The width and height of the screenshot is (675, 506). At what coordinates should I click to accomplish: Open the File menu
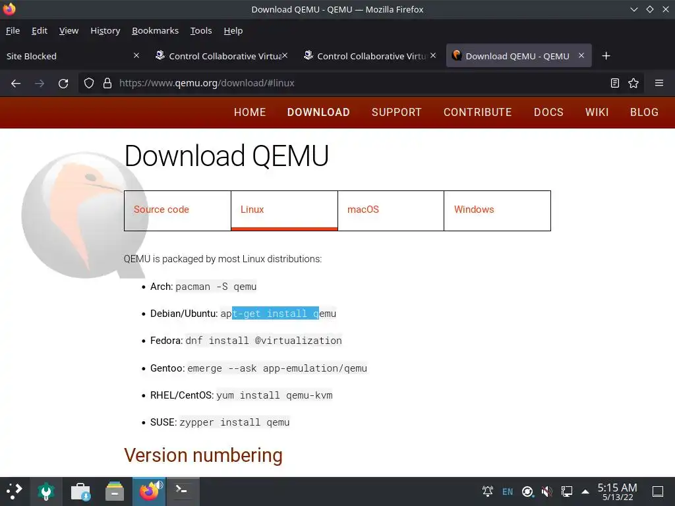click(x=13, y=30)
